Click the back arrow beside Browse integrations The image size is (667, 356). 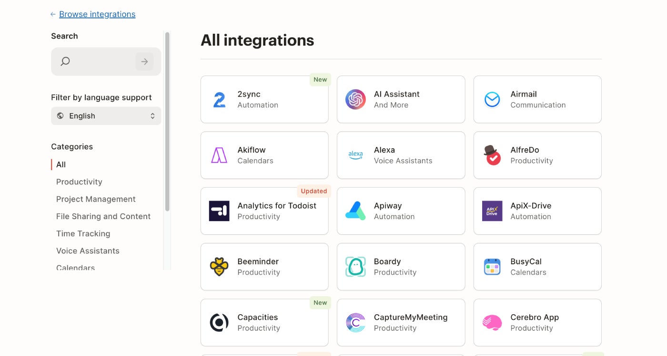53,14
